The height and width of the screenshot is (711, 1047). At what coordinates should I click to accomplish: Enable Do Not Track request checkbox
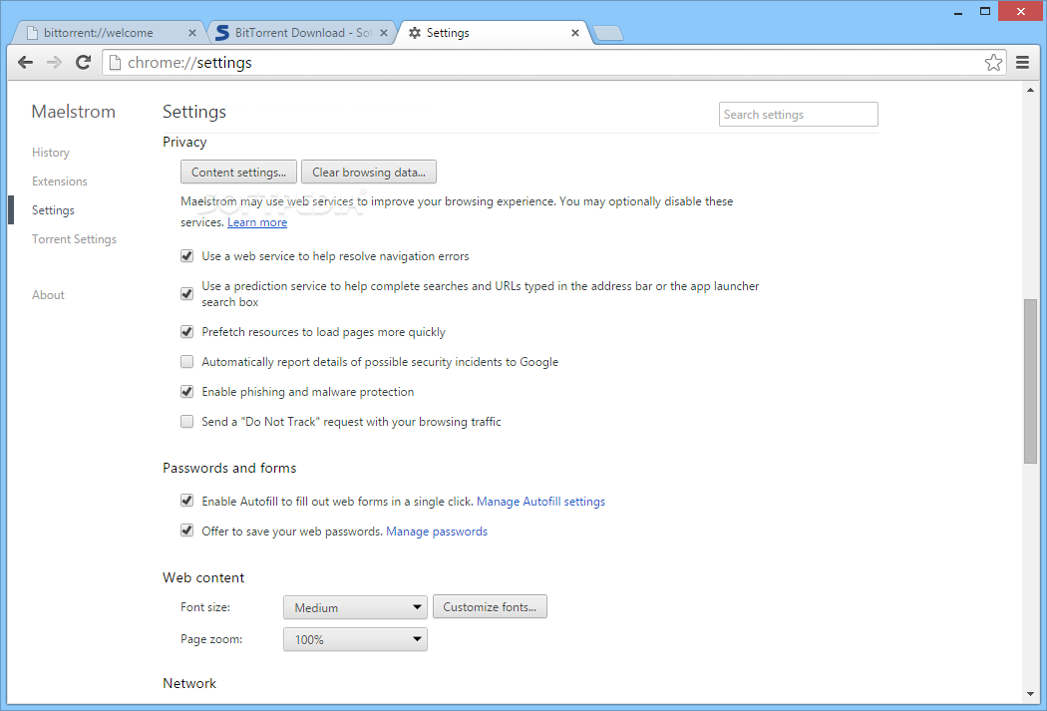(187, 421)
